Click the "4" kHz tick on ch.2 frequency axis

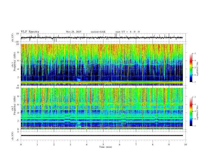(18, 113)
